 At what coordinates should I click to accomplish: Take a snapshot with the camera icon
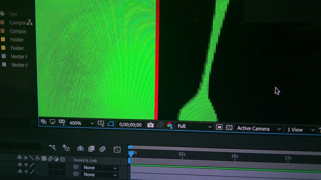click(x=150, y=125)
